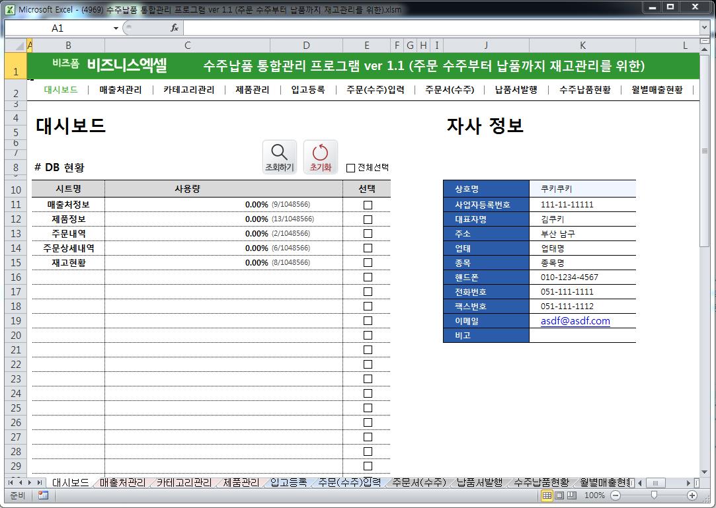Switch to Page Layout view icon
Screen dimensions: 716x508
(559, 495)
